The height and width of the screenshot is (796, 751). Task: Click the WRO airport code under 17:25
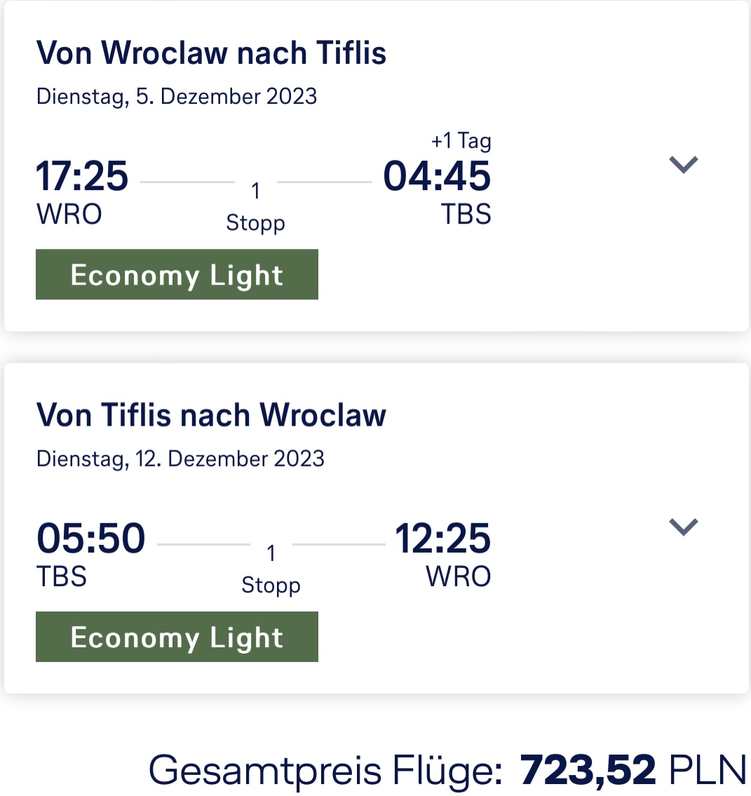pyautogui.click(x=69, y=214)
